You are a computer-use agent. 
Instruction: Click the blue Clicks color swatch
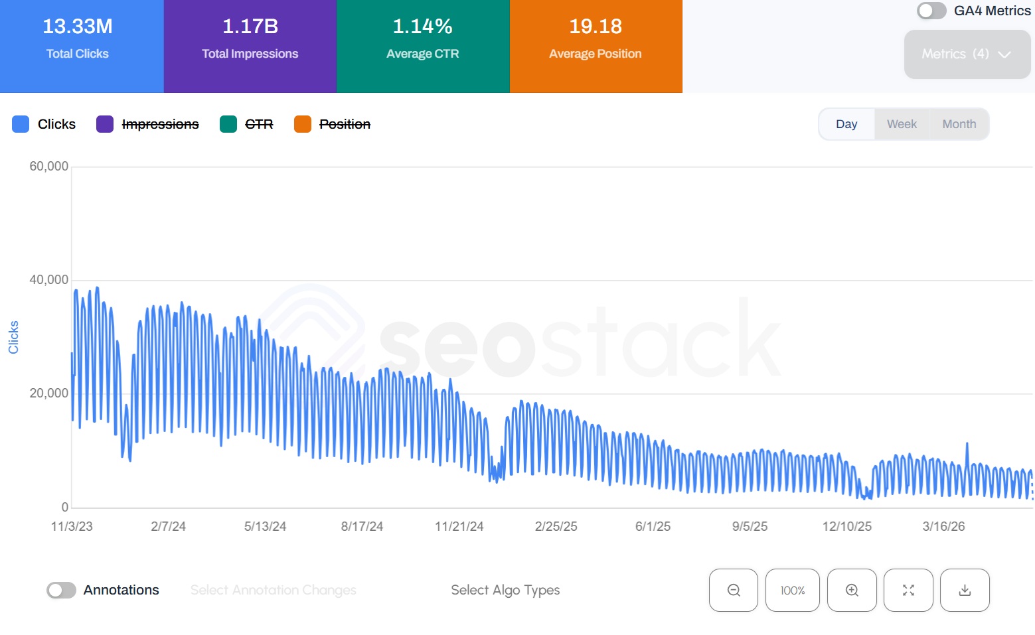21,124
